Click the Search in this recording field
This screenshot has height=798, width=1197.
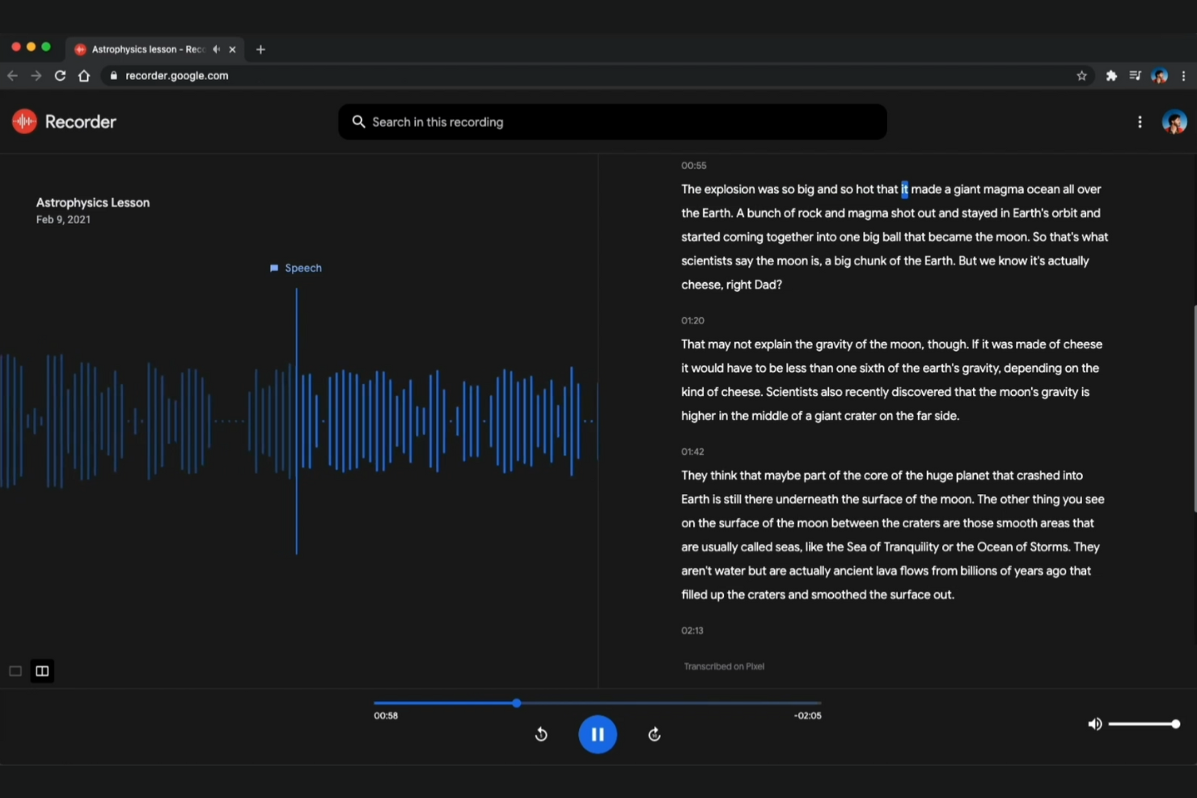[612, 122]
